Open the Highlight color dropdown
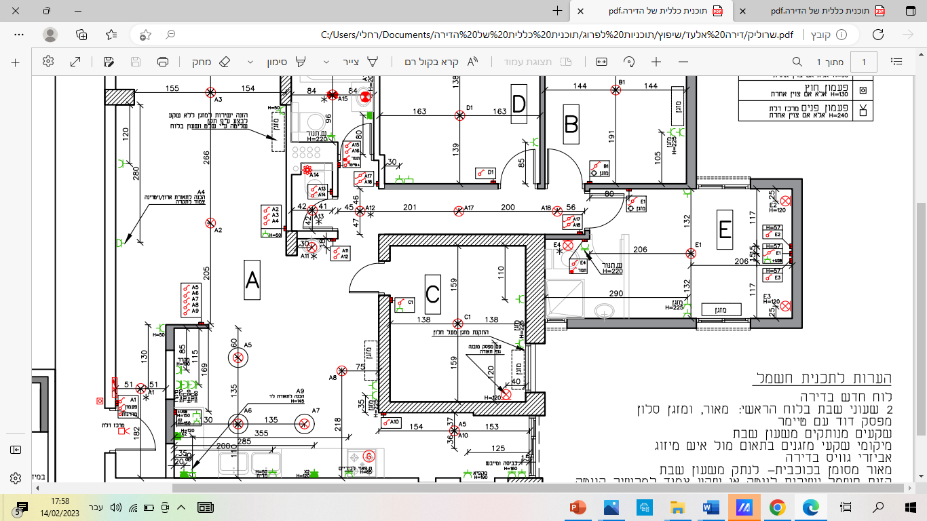Viewport: 927px width, 521px height. click(250, 62)
